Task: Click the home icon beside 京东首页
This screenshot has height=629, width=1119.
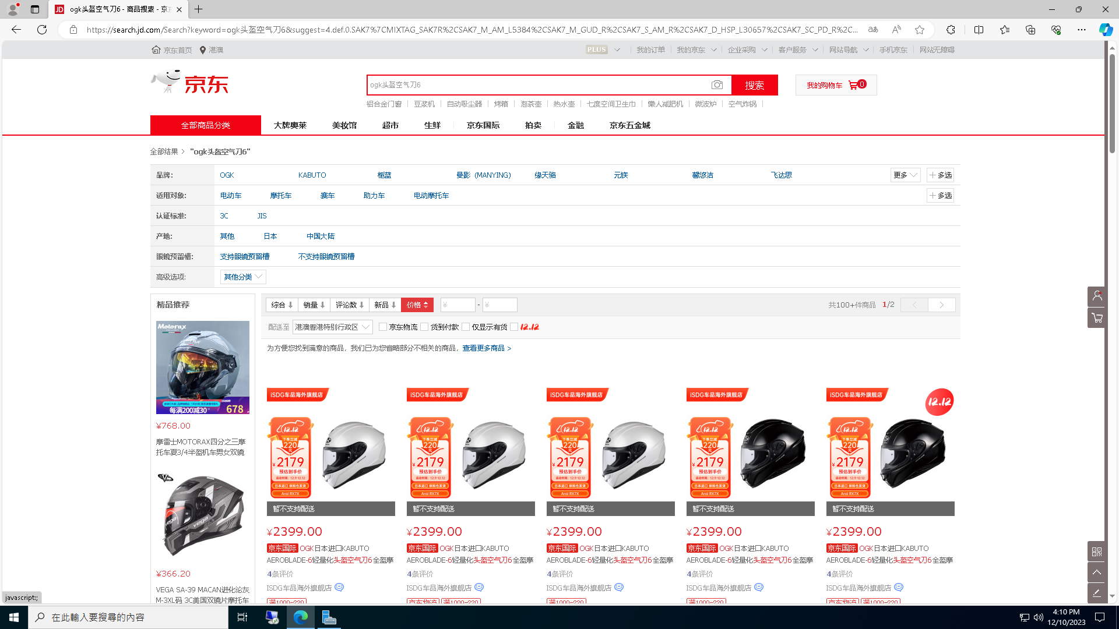Action: coord(156,50)
